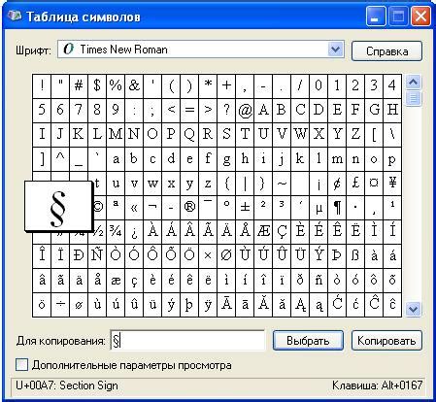Select the lowercase g cell

(226, 159)
